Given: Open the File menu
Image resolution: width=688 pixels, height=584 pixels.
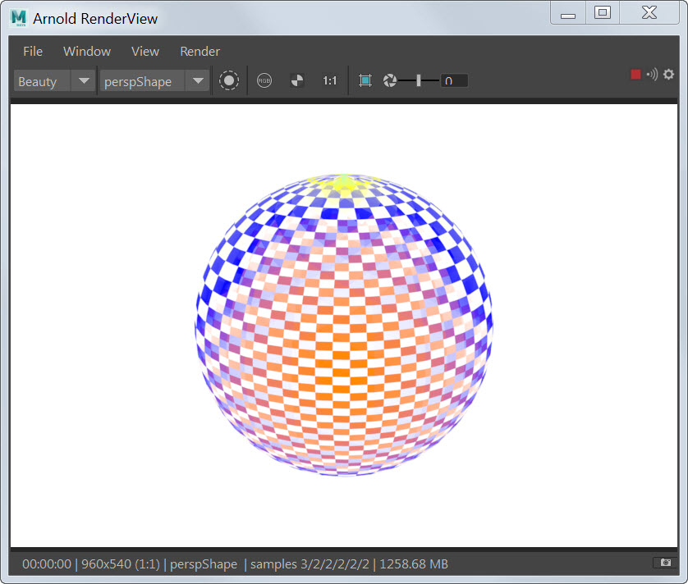Looking at the screenshot, I should 33,51.
